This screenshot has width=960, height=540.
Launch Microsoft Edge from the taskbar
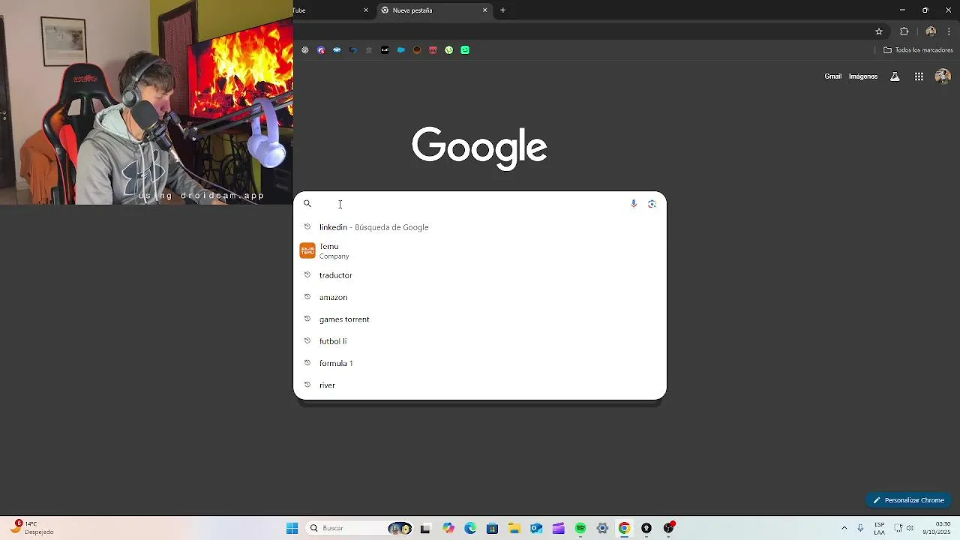pos(470,528)
